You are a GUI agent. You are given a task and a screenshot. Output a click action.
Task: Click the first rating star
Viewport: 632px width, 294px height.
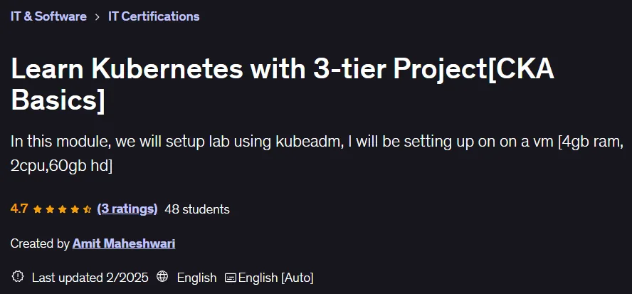click(38, 209)
